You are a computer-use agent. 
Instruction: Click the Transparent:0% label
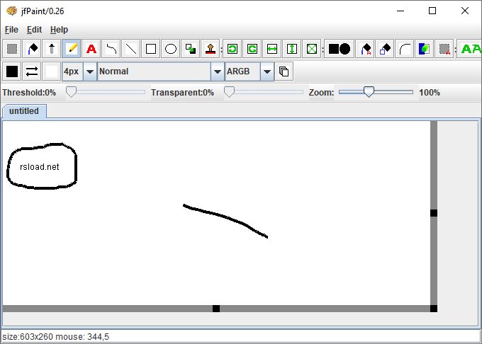click(x=183, y=92)
